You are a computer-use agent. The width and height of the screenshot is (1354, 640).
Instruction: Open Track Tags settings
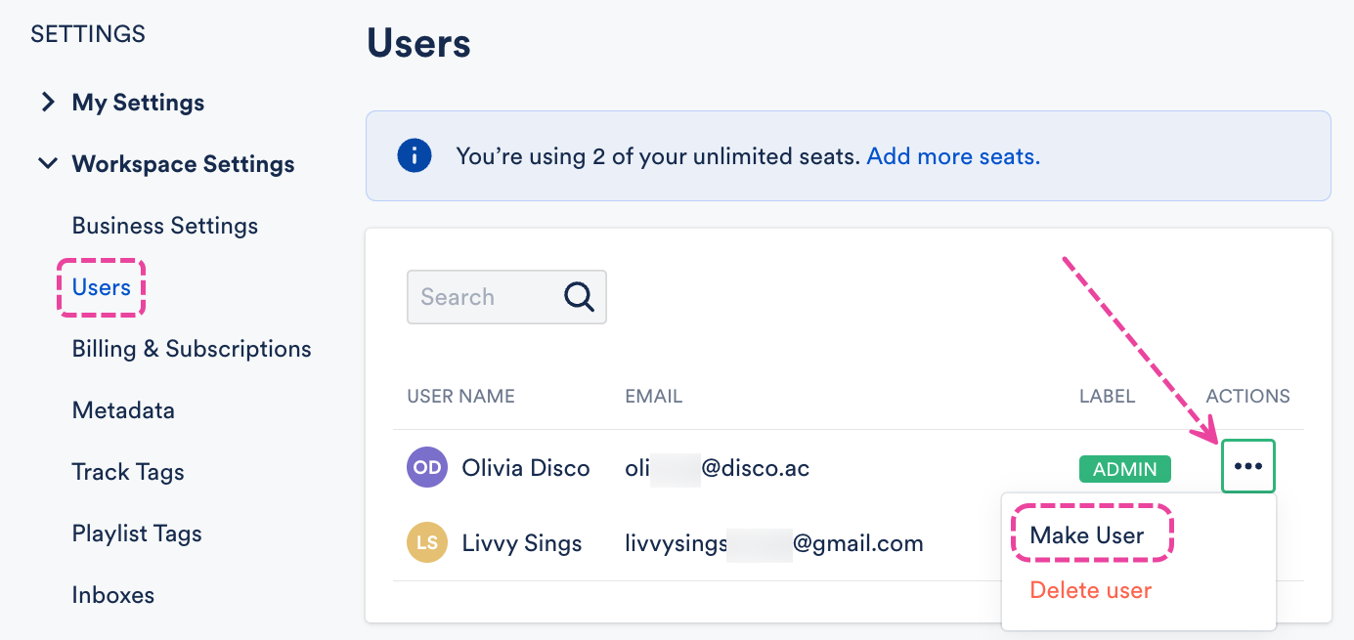coord(128,472)
